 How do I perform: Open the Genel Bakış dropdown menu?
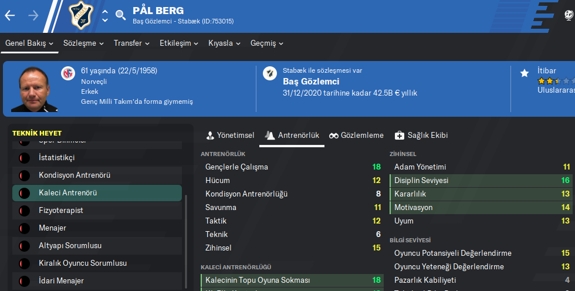click(29, 43)
